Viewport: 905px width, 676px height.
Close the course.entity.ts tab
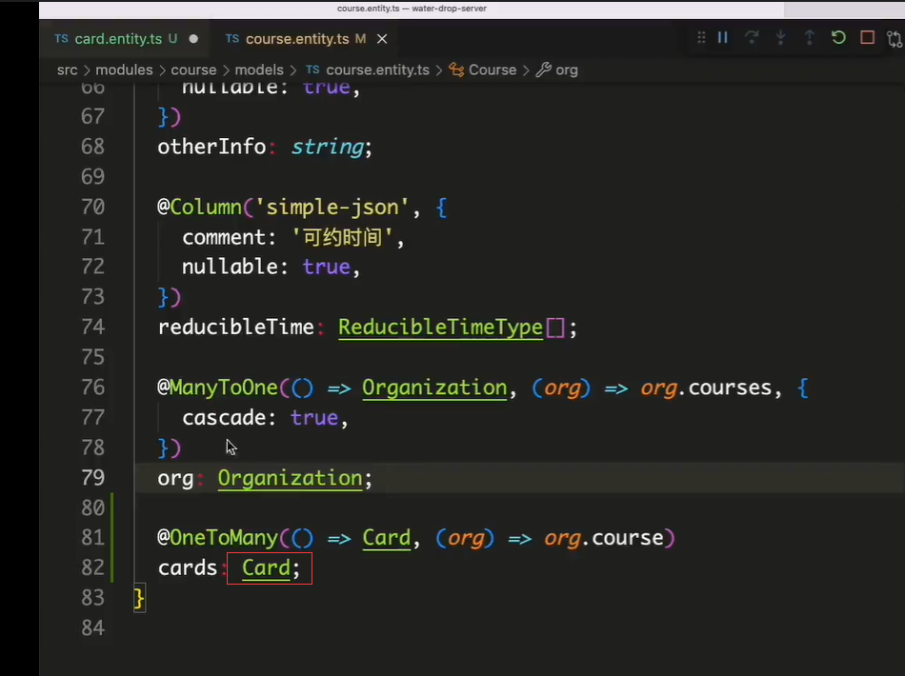382,39
